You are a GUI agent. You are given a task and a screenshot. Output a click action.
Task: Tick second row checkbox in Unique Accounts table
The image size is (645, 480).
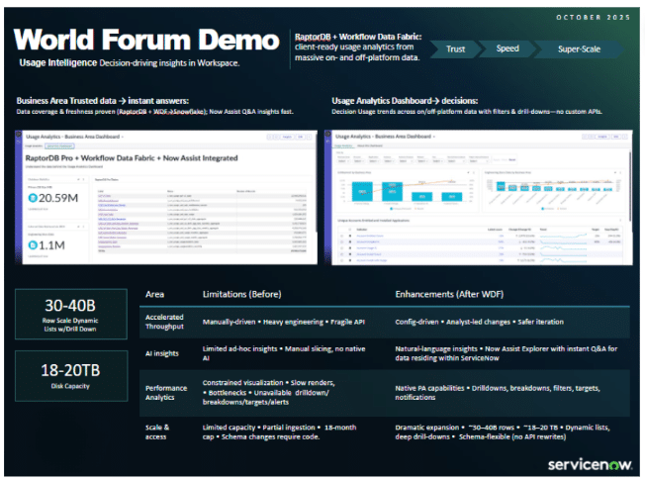pos(341,243)
